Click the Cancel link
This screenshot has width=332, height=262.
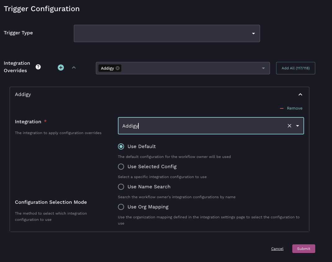(x=277, y=249)
